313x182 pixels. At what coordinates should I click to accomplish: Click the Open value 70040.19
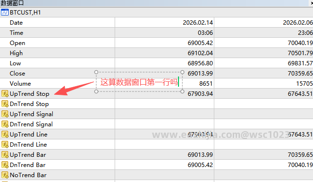300,43
